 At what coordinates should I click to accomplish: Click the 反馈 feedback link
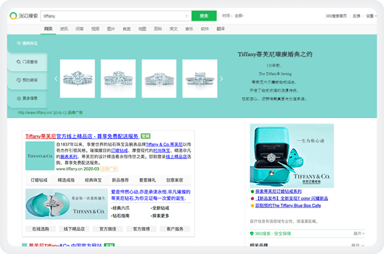click(356, 16)
